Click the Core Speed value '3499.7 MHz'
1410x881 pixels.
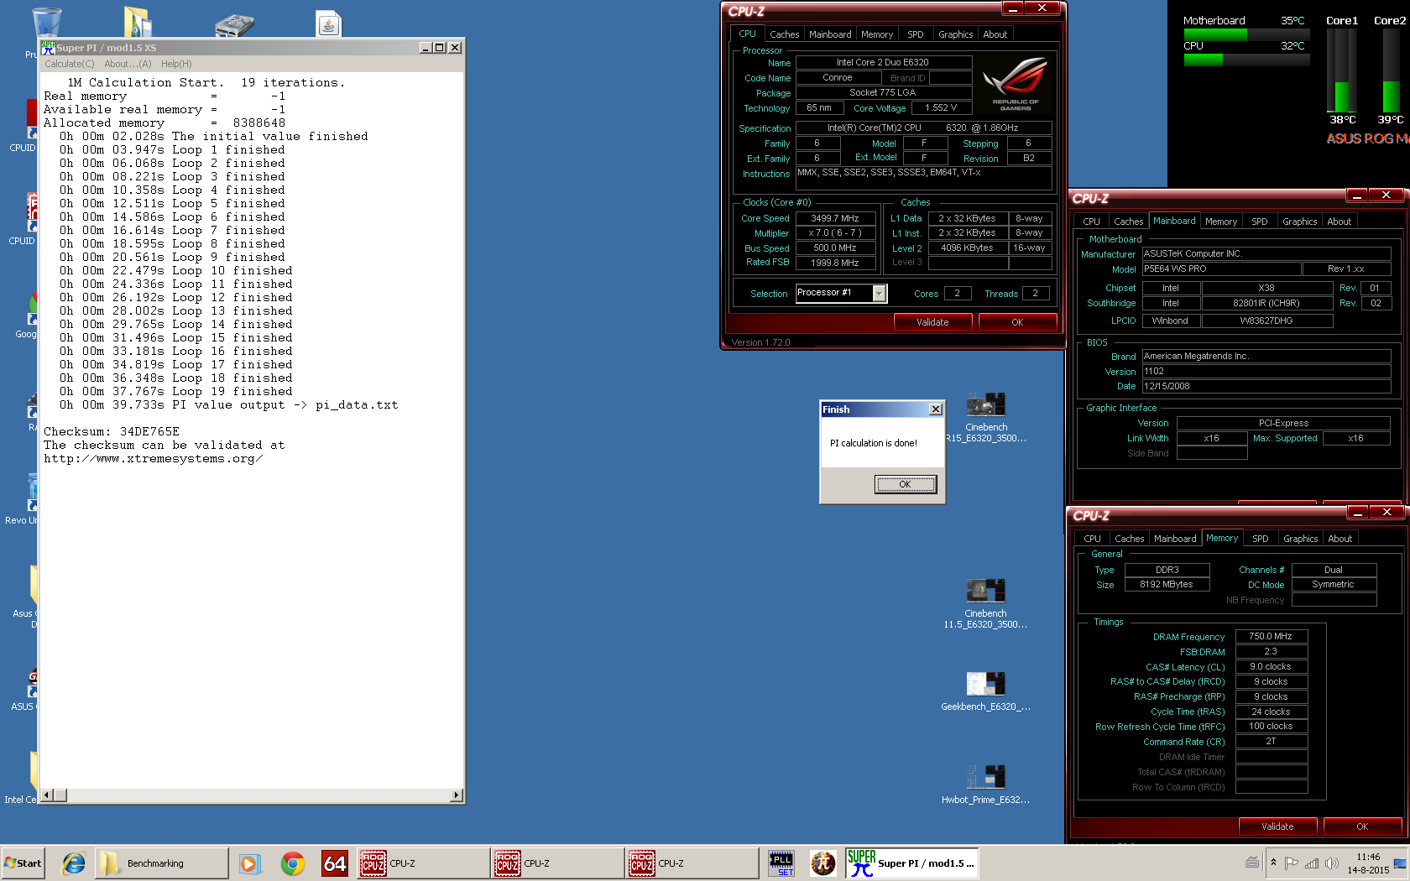pyautogui.click(x=835, y=218)
